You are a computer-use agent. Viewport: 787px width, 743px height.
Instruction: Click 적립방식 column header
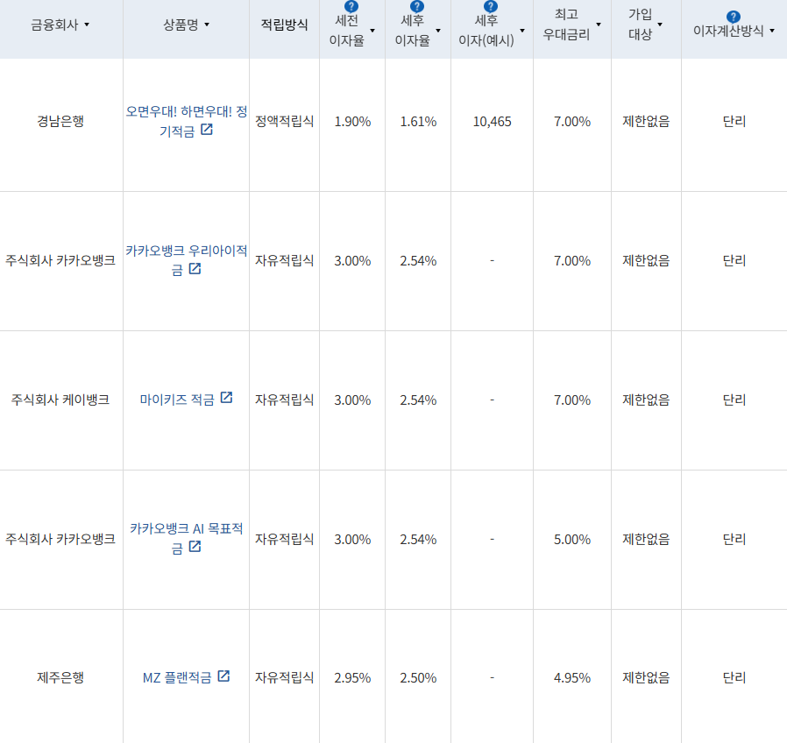coord(284,25)
